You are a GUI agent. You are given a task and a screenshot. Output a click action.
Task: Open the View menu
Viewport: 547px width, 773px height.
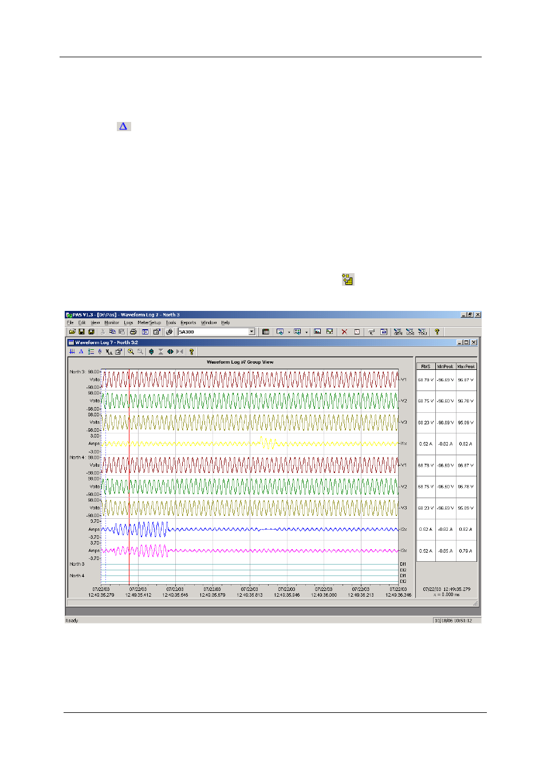coord(95,323)
